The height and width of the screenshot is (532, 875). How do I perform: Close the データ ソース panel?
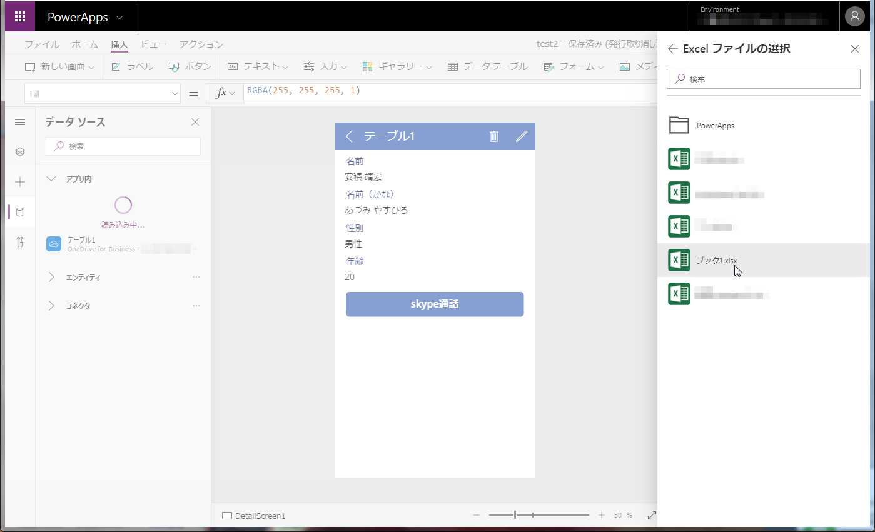[x=195, y=122]
